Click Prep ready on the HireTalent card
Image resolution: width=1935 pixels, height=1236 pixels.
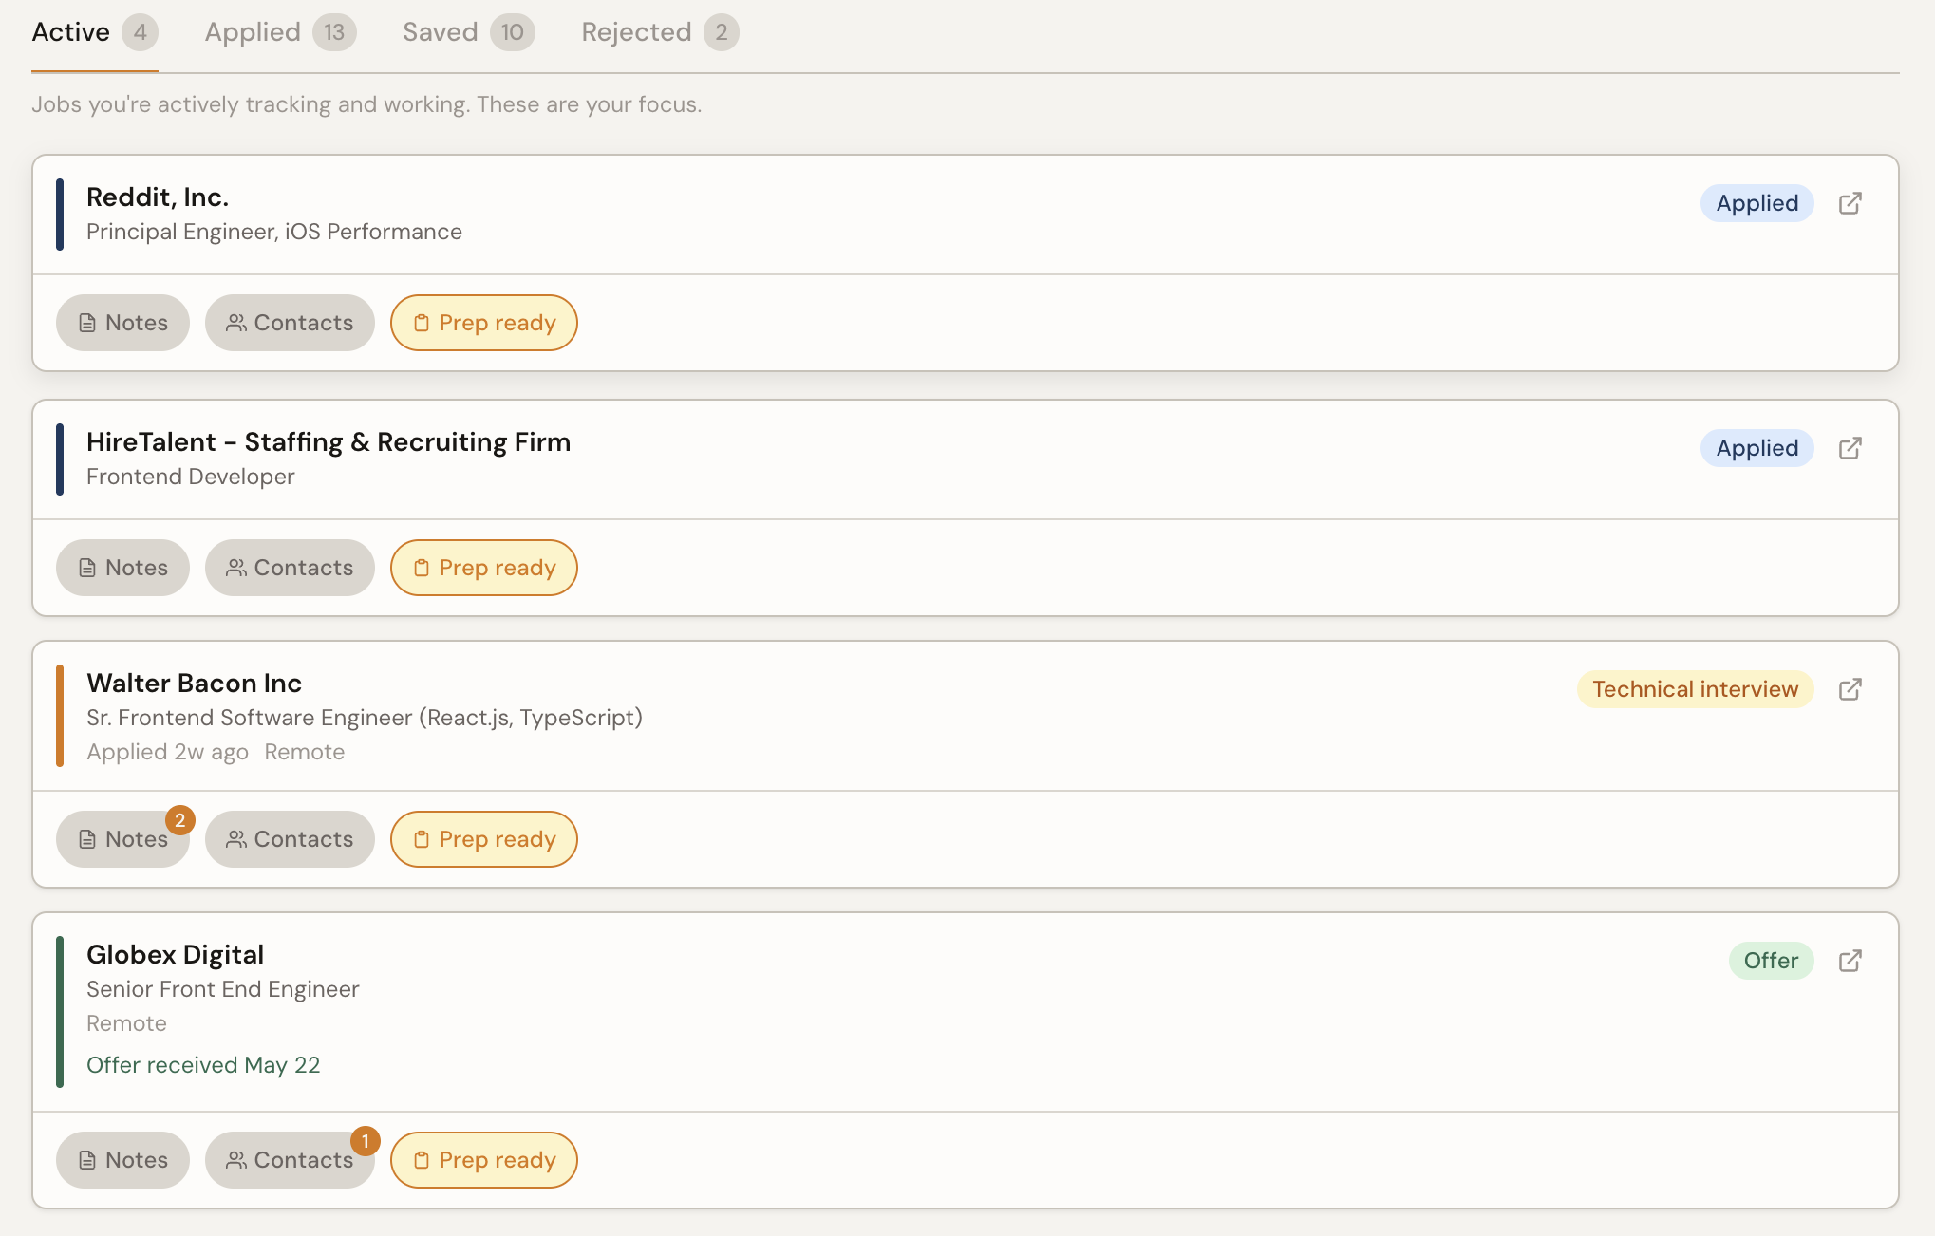[484, 568]
